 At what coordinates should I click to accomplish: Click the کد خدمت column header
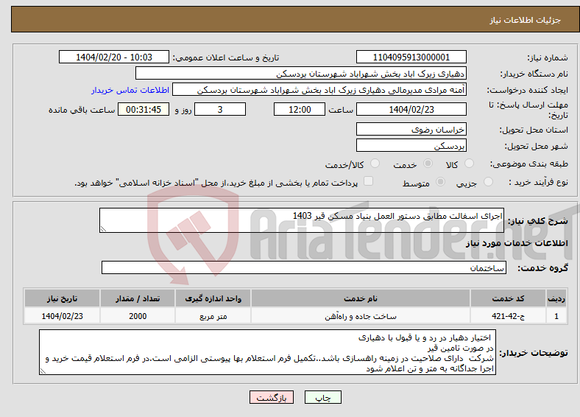[509, 298]
